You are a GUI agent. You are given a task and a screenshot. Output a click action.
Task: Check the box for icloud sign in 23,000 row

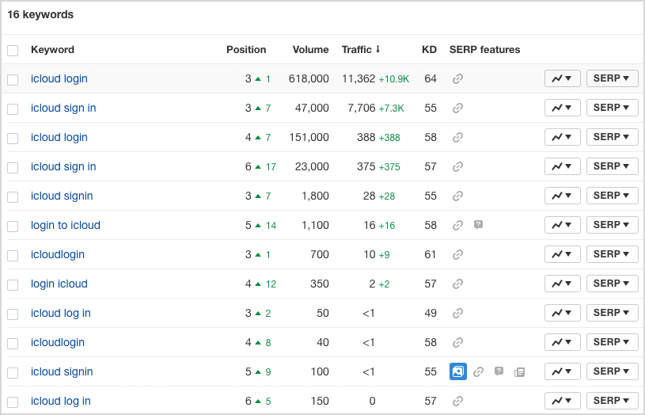point(13,168)
